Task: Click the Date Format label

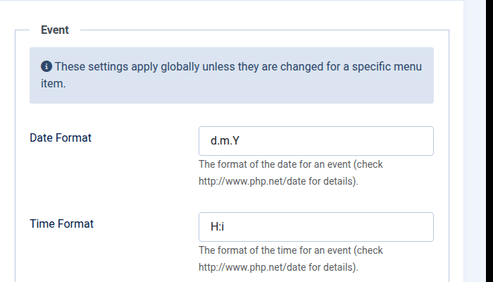Action: [61, 138]
